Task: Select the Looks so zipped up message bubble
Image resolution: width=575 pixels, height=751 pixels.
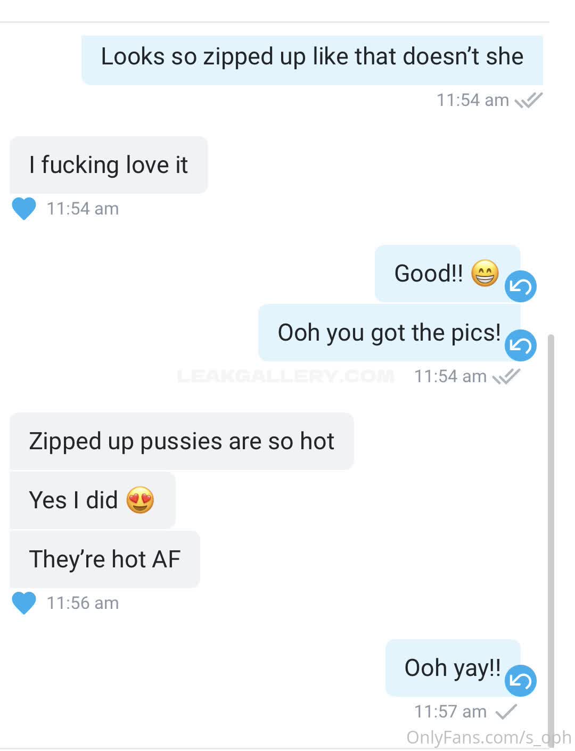Action: (x=312, y=60)
